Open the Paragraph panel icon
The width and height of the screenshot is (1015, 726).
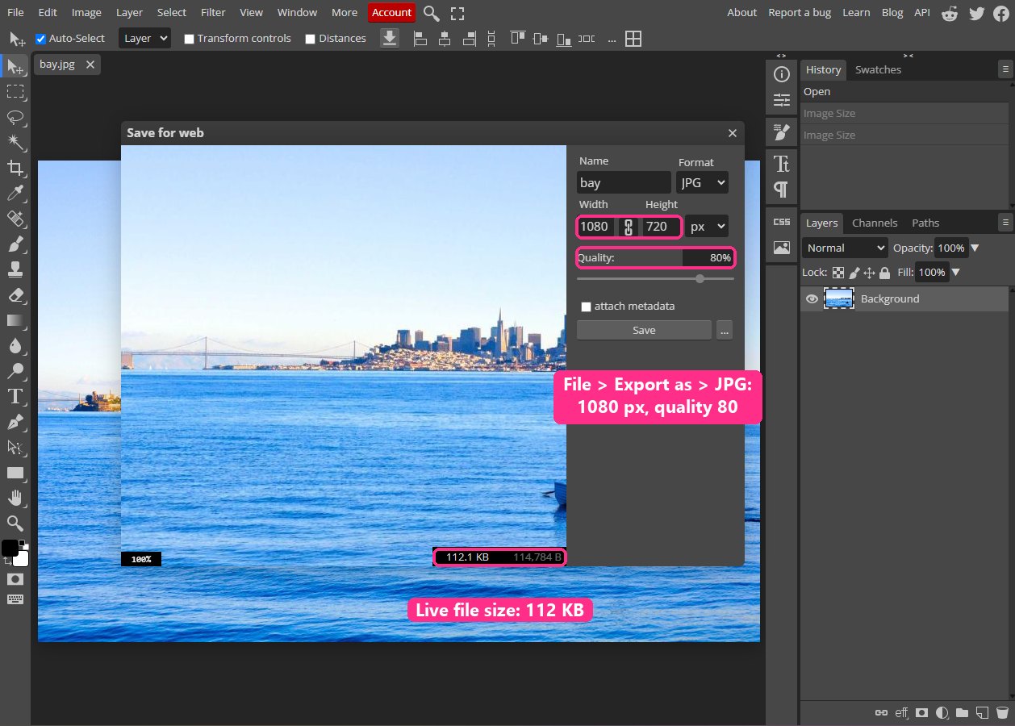point(781,190)
